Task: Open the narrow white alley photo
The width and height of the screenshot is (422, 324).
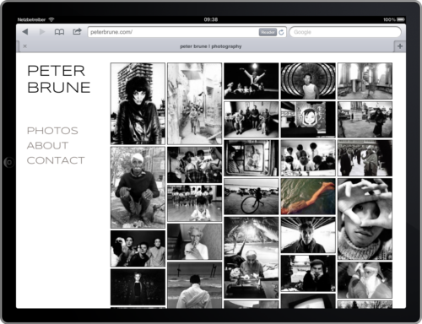Action: click(x=194, y=104)
